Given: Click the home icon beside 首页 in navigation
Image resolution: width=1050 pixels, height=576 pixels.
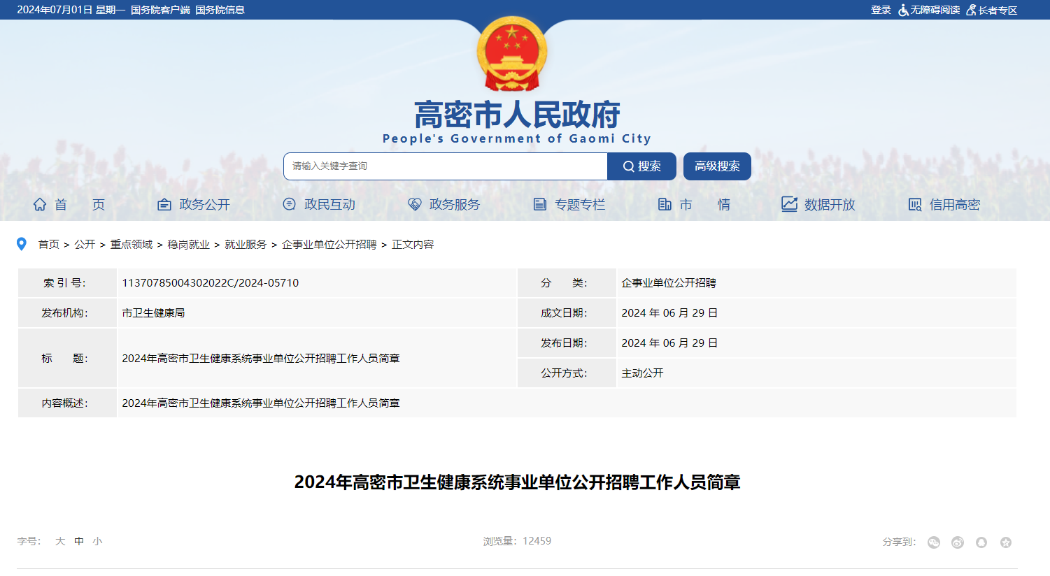Looking at the screenshot, I should 40,204.
